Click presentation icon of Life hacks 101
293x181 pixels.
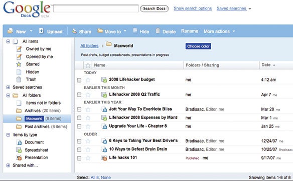pos(104,158)
